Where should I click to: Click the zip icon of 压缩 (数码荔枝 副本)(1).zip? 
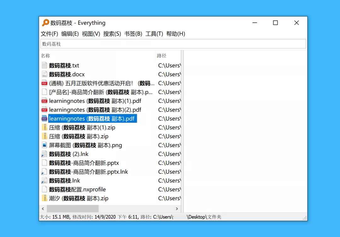pos(44,128)
